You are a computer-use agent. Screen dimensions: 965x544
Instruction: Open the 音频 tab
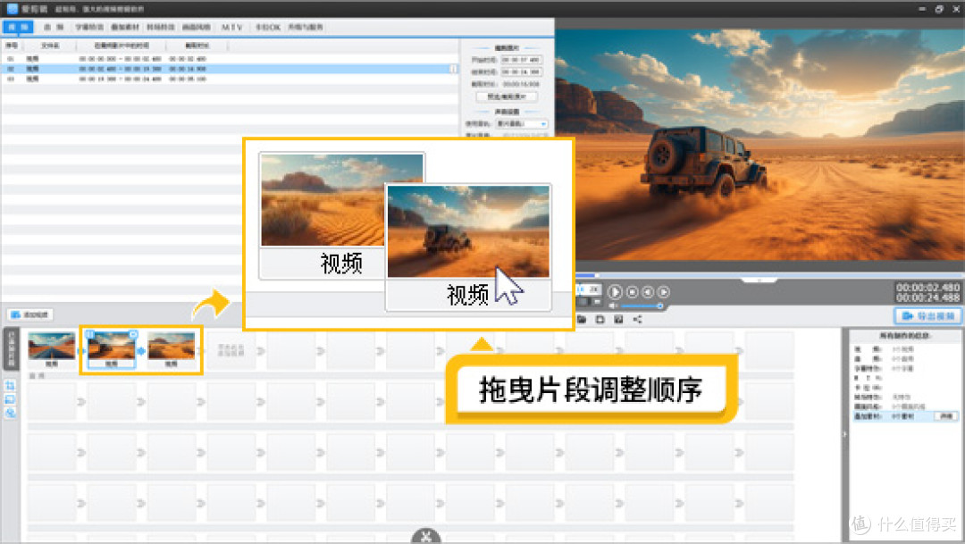click(x=54, y=27)
